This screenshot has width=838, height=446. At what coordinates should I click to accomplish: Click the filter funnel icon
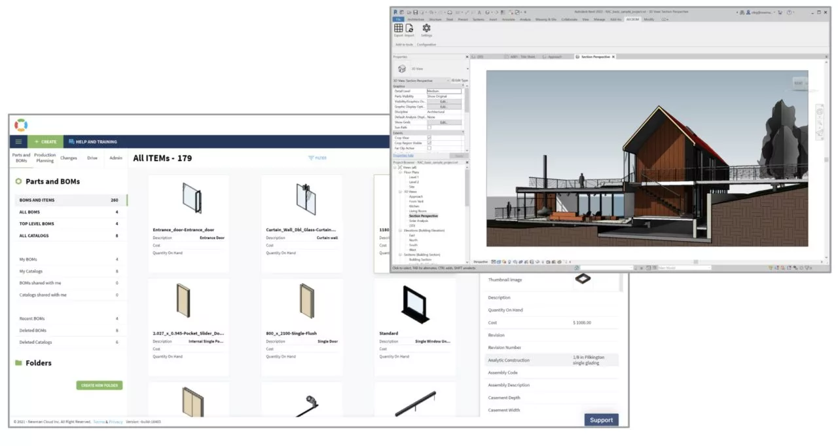click(x=311, y=158)
